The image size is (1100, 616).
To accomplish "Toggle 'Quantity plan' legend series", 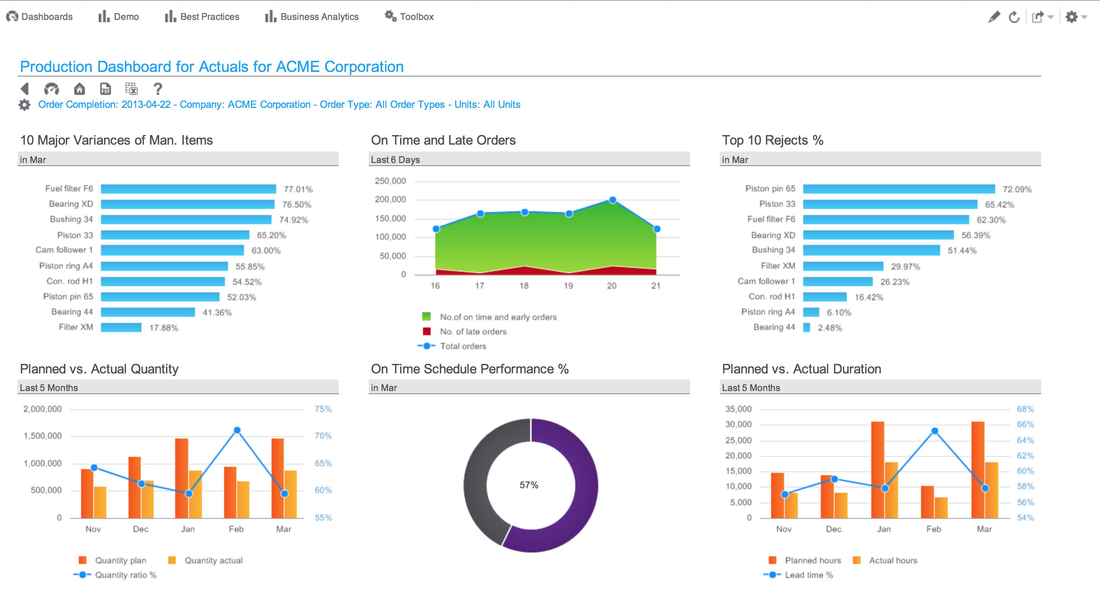I will tap(120, 561).
